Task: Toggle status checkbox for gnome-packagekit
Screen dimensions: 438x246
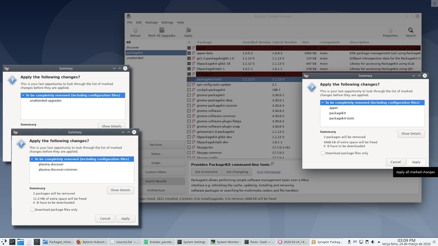Action: tap(189, 95)
